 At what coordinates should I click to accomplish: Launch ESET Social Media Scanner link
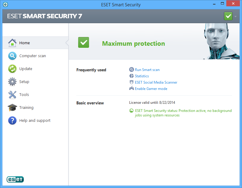tap(156, 82)
